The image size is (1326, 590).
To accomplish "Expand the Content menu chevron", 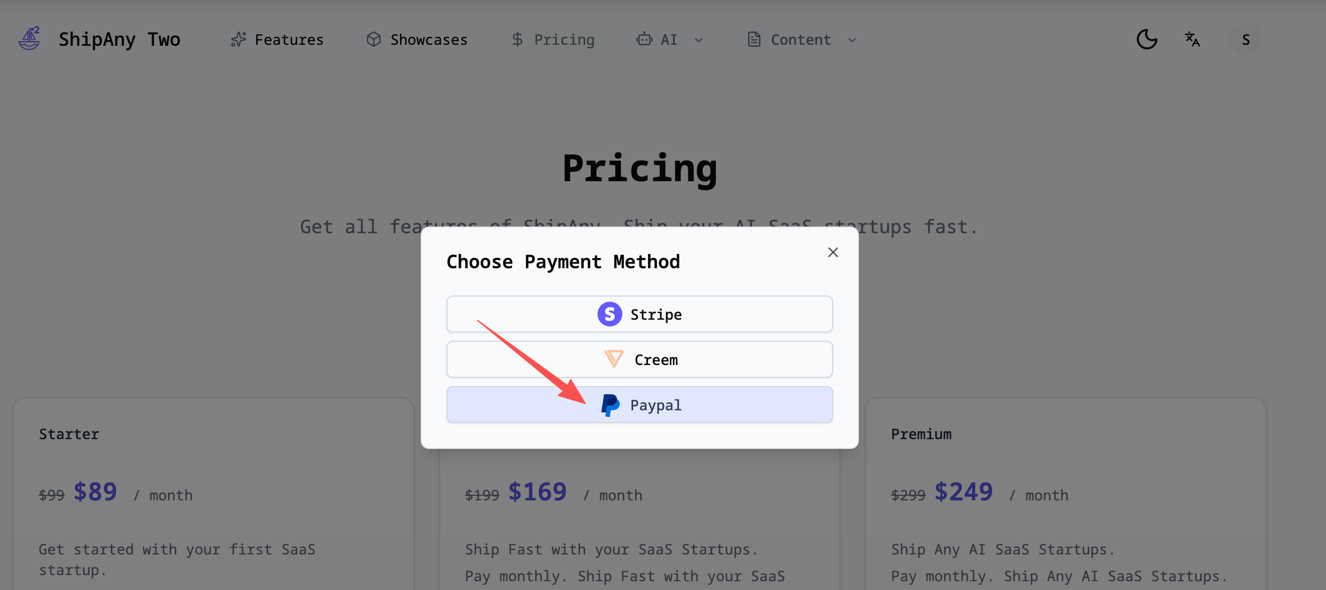I will [x=852, y=40].
